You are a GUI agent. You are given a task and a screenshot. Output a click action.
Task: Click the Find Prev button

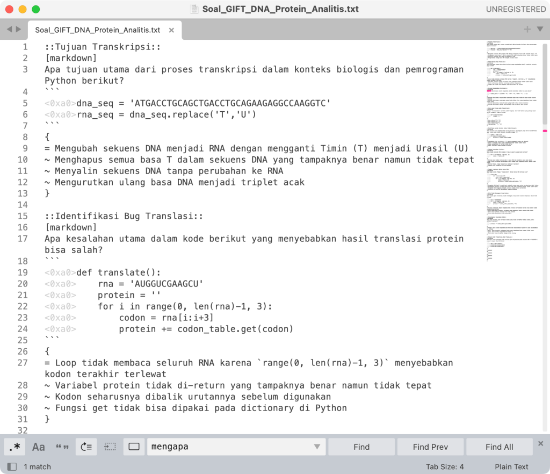[429, 447]
